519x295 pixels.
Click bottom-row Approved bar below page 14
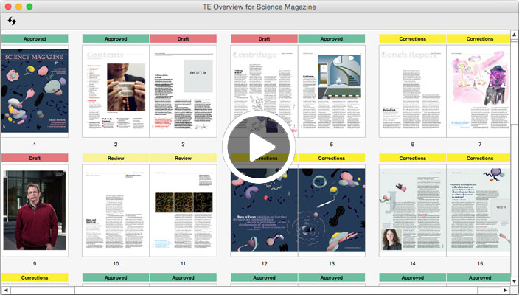click(412, 277)
